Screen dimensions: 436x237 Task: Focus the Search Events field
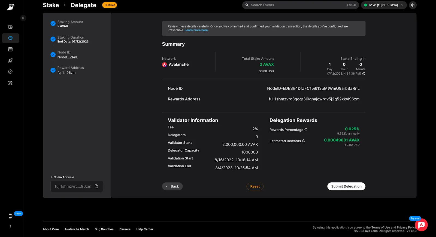(x=300, y=5)
